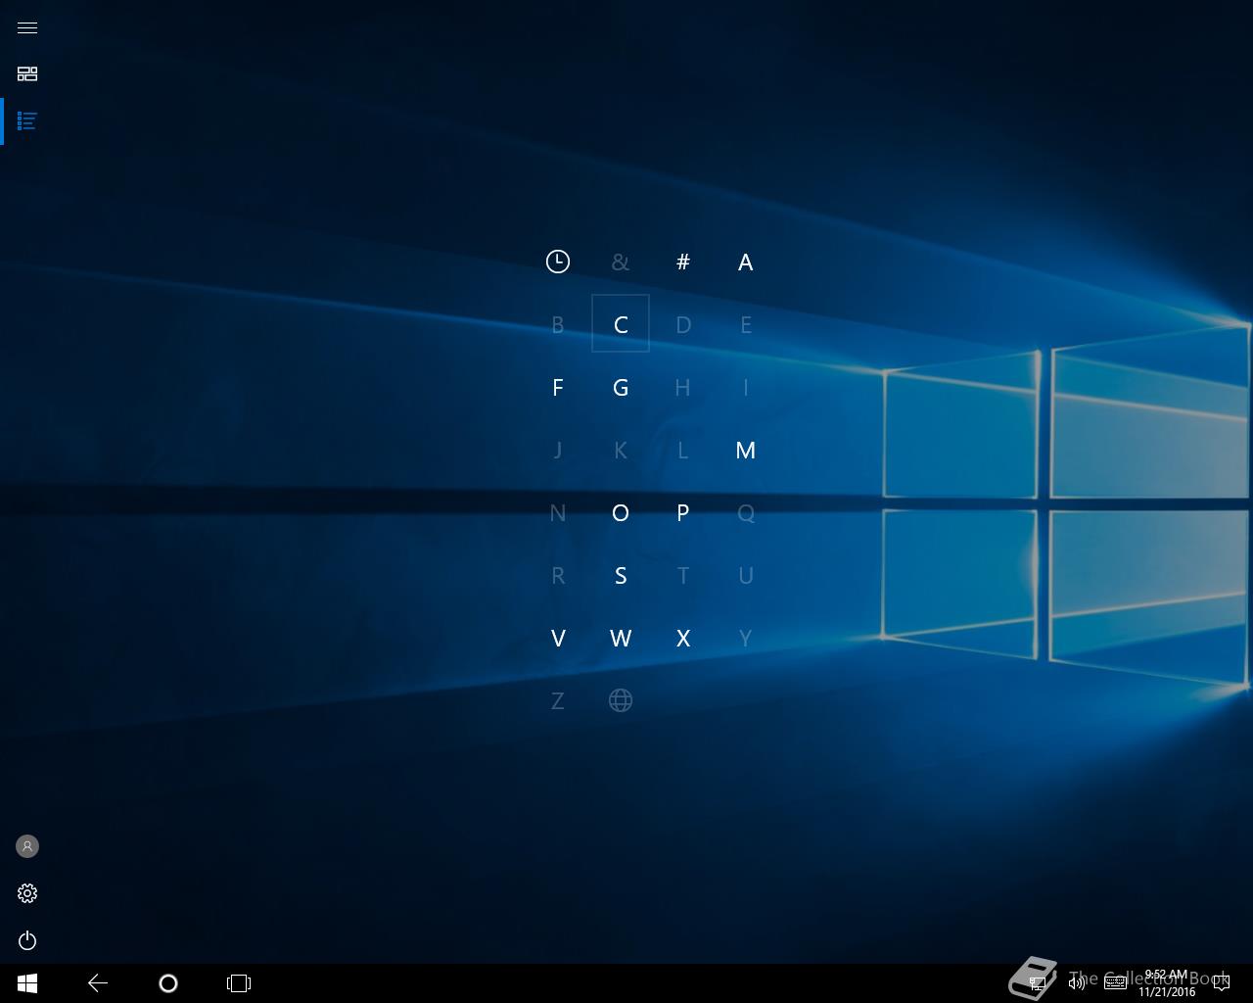Select the # symbol group
This screenshot has width=1253, height=1003.
(683, 262)
